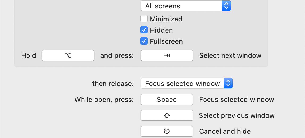305x138 pixels.
Task: Click the "and press:" label
Action: [x=117, y=55]
